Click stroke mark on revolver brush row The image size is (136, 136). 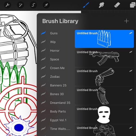(x=131, y=71)
